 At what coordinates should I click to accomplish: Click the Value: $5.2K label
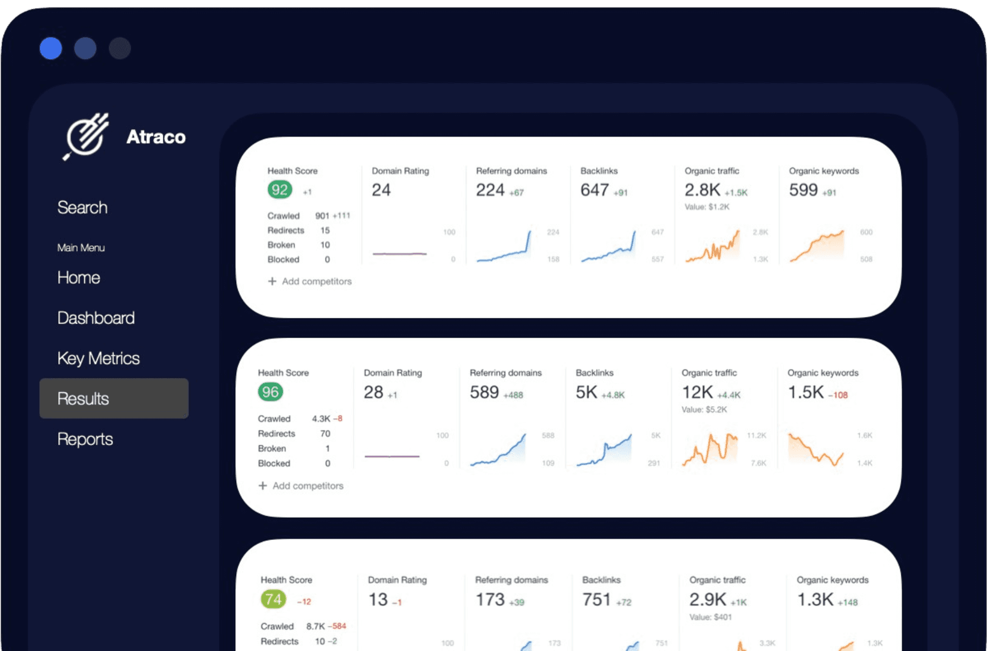(704, 410)
